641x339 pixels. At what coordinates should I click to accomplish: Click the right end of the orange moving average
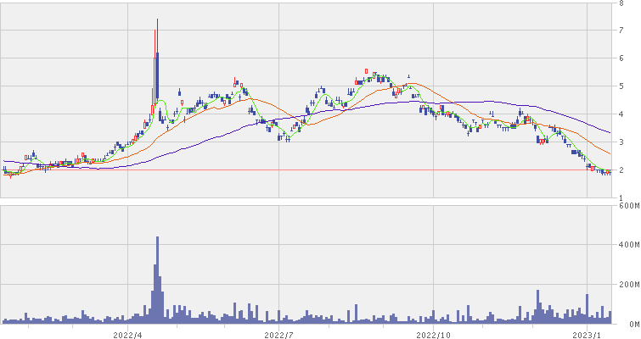point(610,153)
